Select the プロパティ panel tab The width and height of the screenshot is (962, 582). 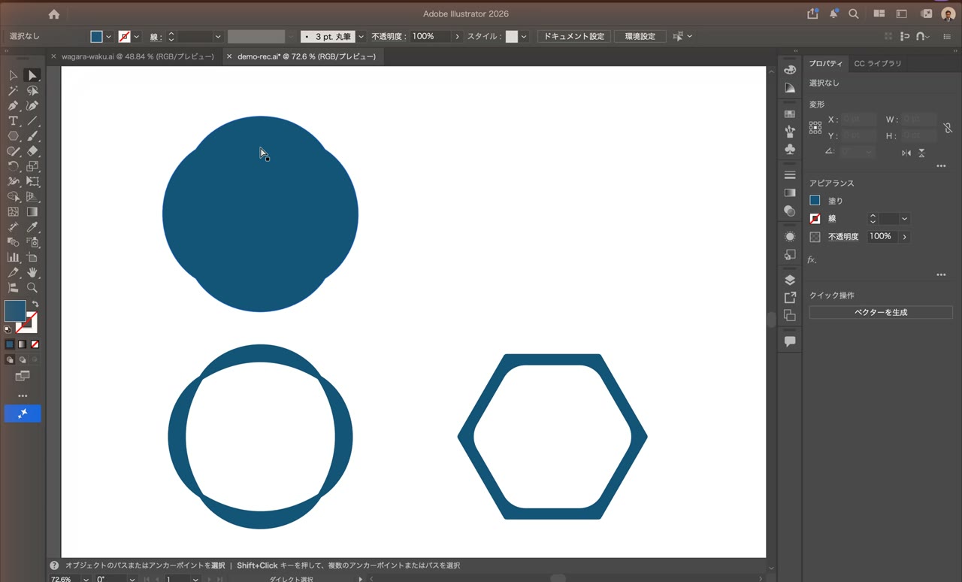(826, 64)
